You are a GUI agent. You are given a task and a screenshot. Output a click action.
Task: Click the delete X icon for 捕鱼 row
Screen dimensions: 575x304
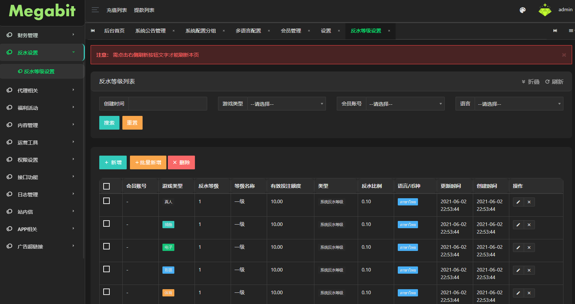click(x=529, y=225)
